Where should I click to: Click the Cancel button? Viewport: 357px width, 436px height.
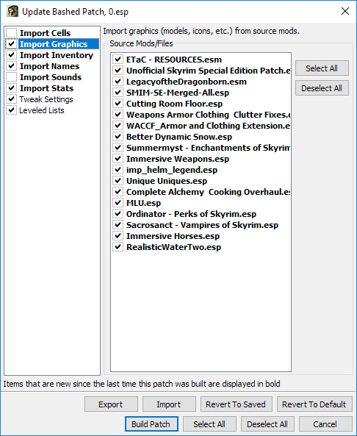coord(325,424)
